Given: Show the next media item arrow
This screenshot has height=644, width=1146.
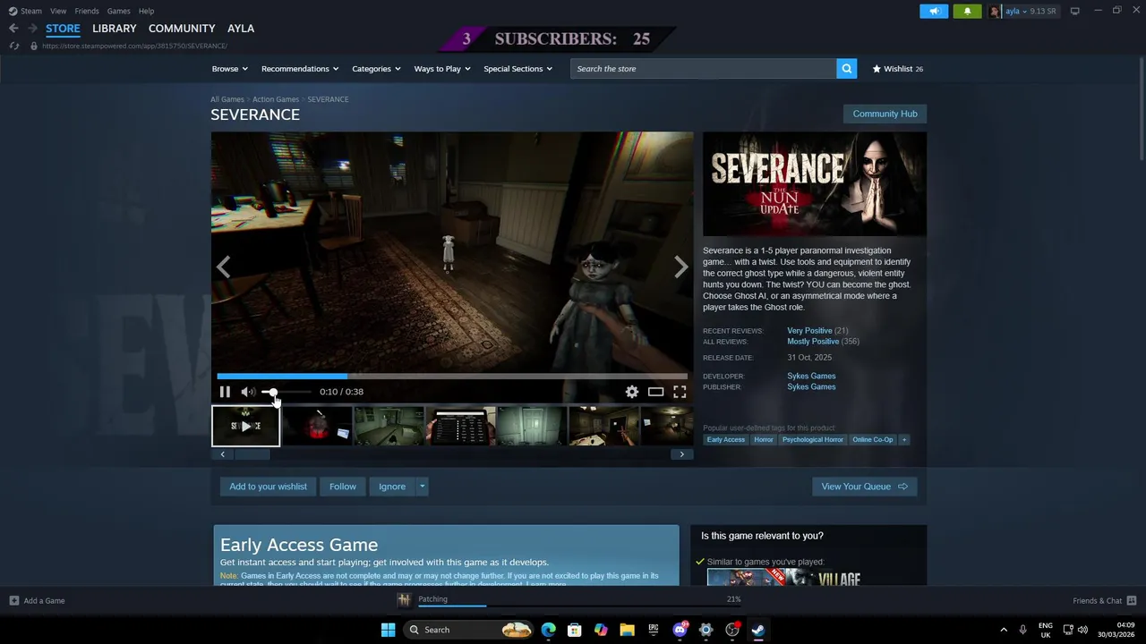Looking at the screenshot, I should click(681, 267).
